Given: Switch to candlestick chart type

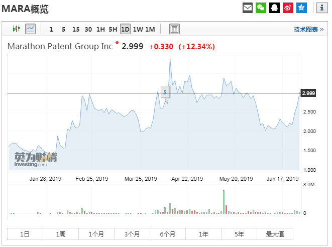Looking at the screenshot, I should pyautogui.click(x=16, y=29).
